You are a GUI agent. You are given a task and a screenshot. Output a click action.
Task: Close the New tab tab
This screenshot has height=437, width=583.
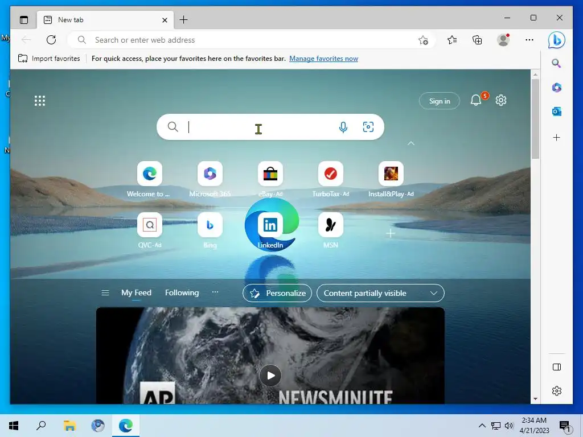pos(165,20)
